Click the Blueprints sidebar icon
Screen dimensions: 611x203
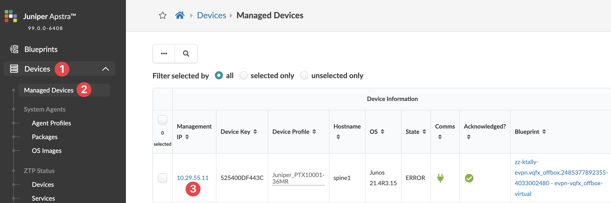[x=14, y=49]
